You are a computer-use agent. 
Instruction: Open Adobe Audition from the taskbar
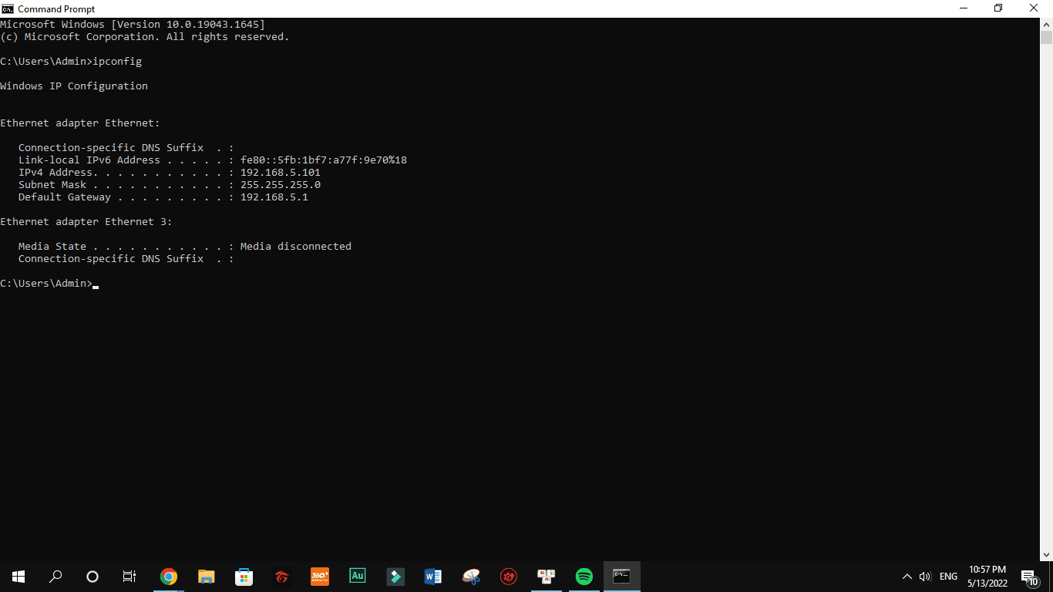[358, 576]
